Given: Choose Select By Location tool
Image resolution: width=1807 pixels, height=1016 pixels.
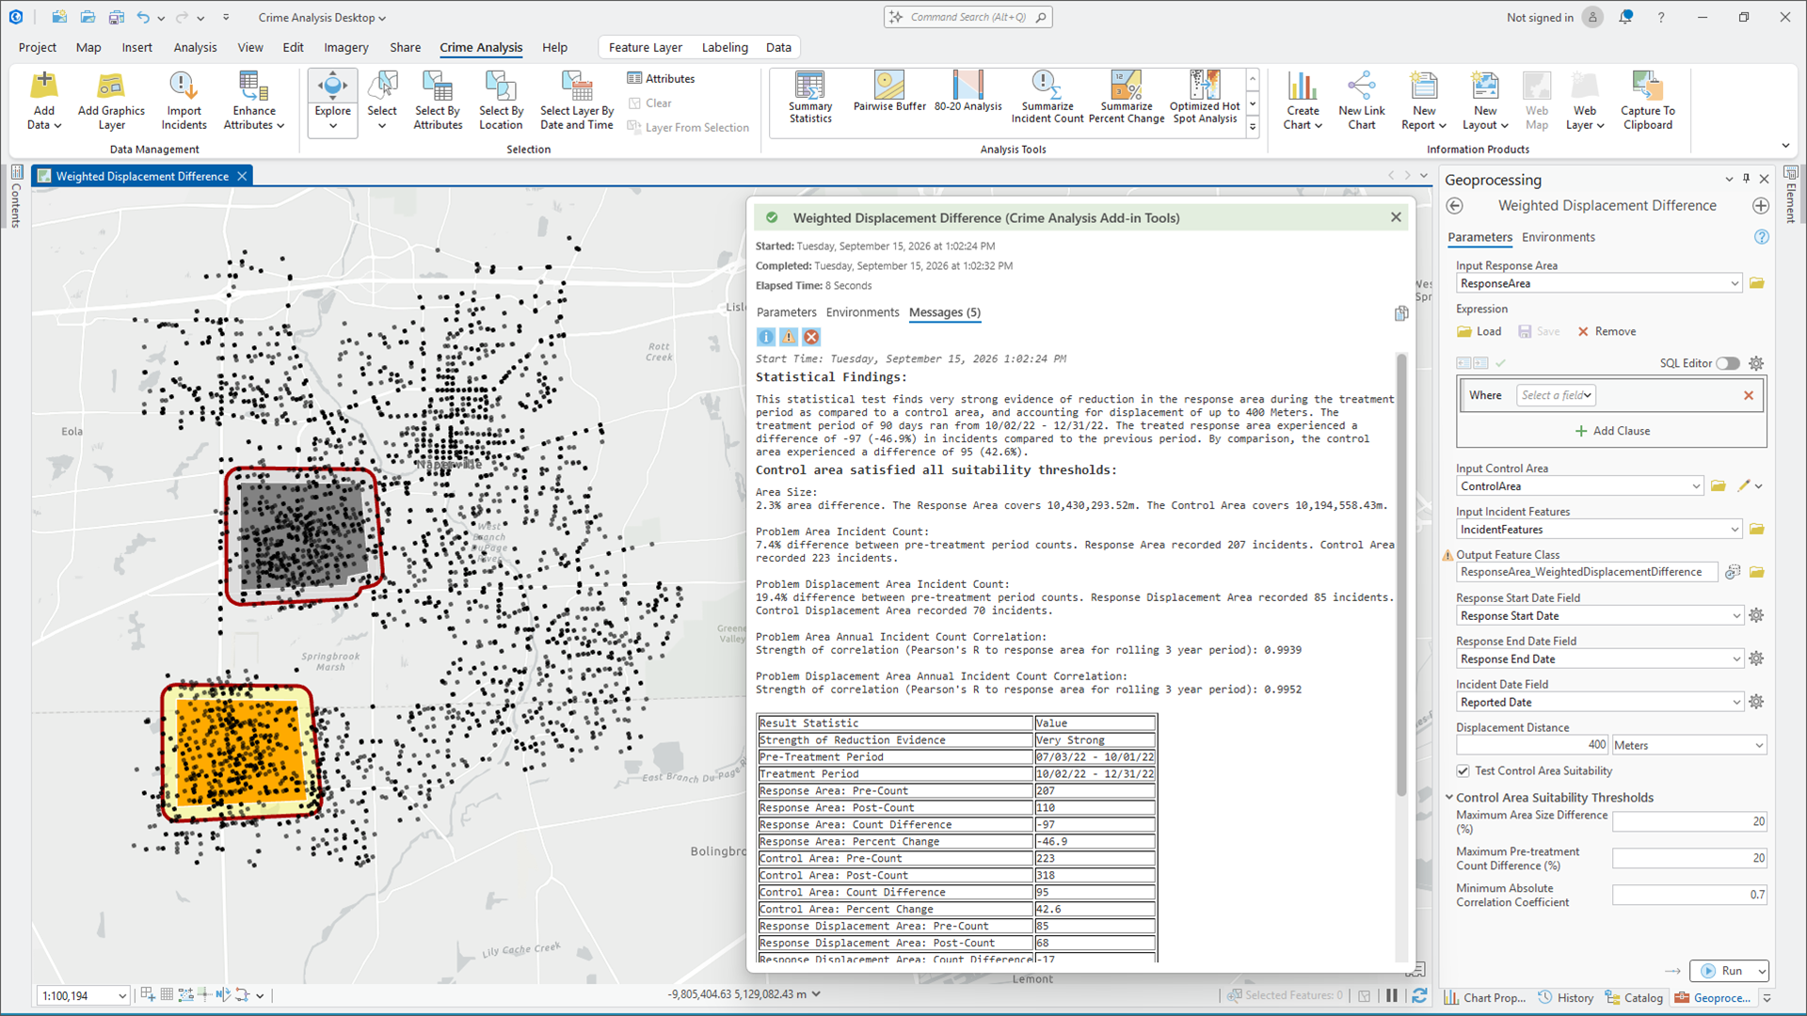Looking at the screenshot, I should pos(501,102).
